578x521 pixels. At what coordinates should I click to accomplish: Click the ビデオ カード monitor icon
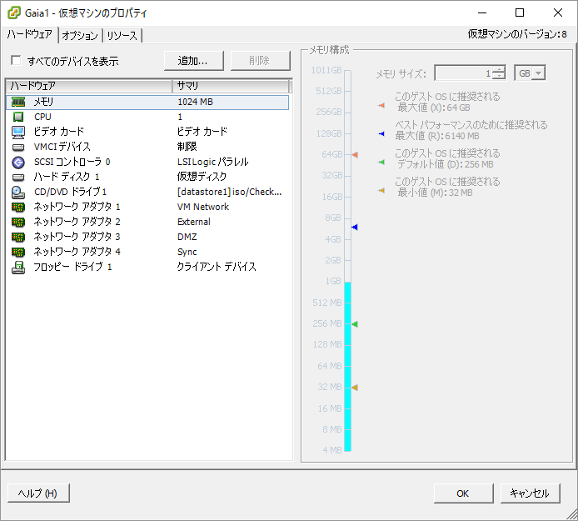(18, 132)
